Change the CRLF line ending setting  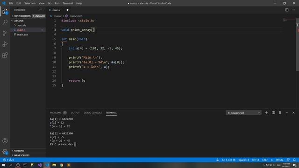click(x=265, y=160)
